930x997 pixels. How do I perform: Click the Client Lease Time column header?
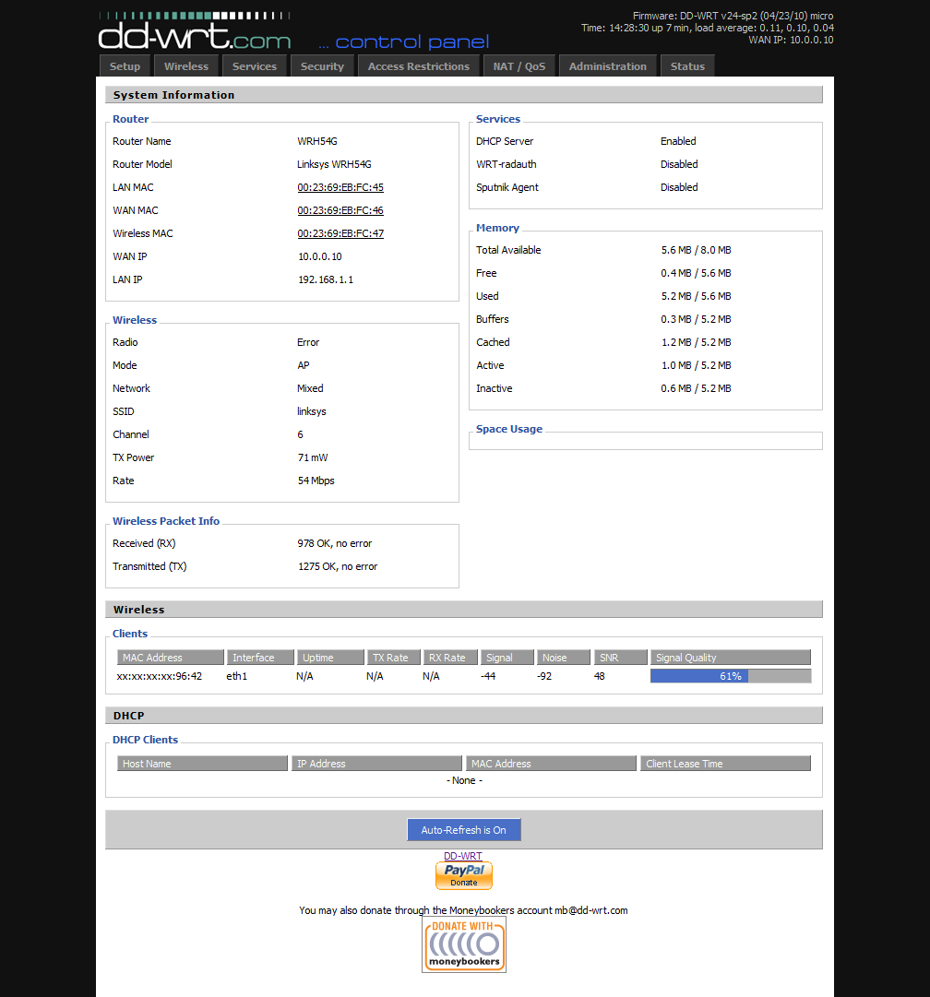pos(725,764)
